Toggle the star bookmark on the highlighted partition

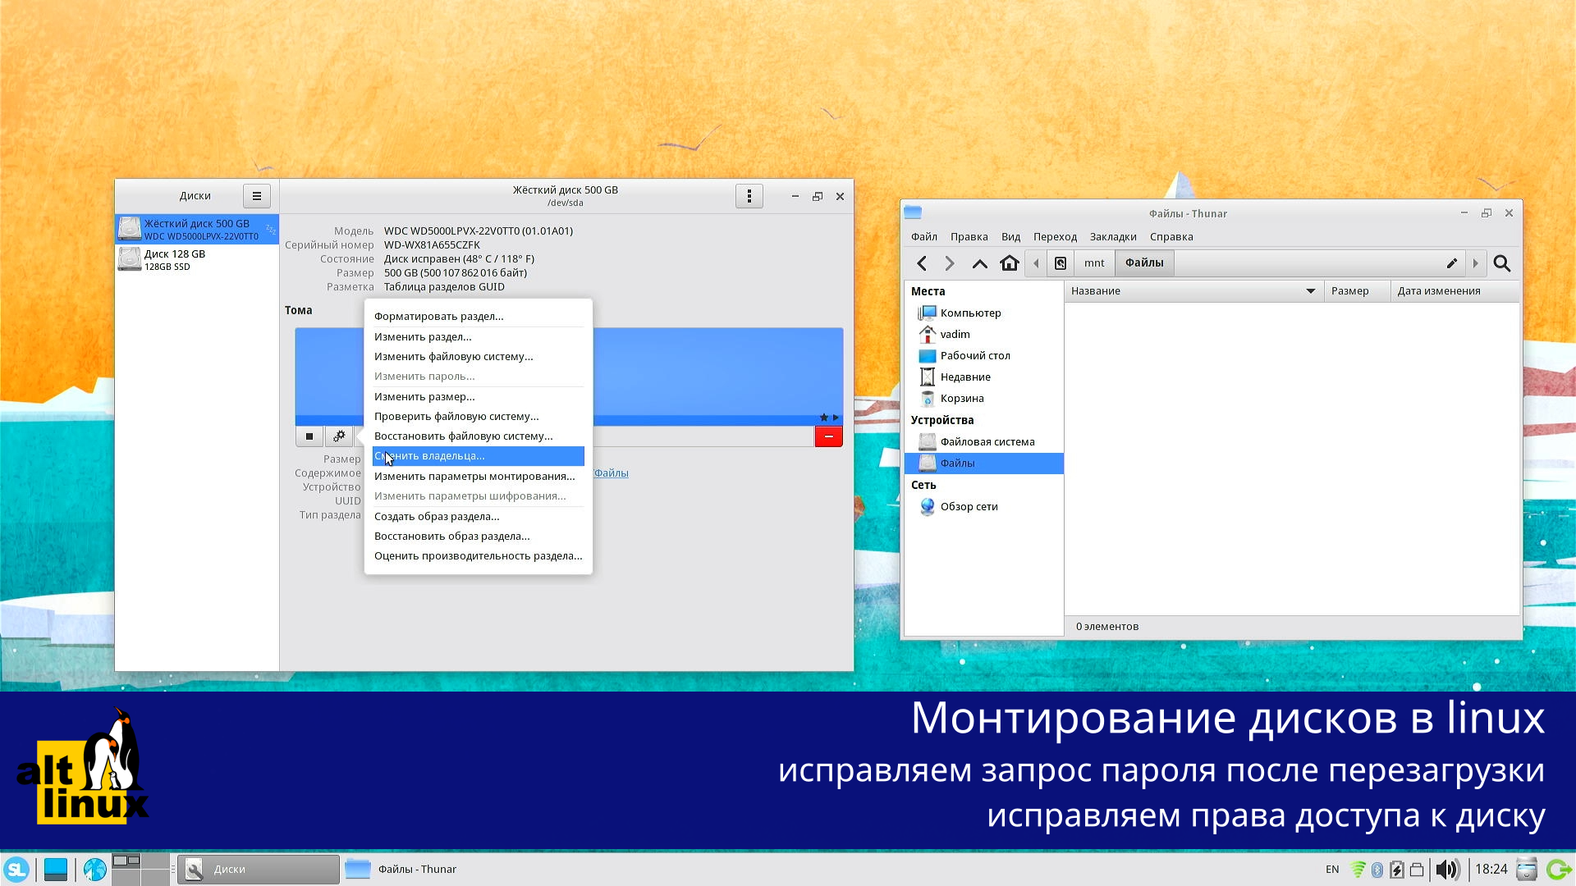[x=822, y=417]
